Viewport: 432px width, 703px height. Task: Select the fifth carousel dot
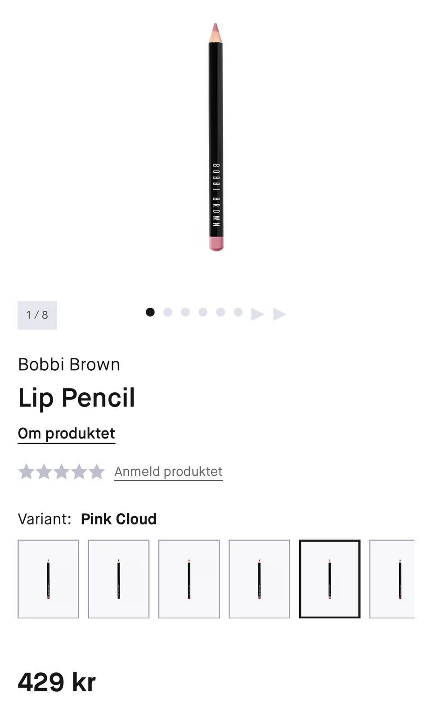click(x=220, y=312)
